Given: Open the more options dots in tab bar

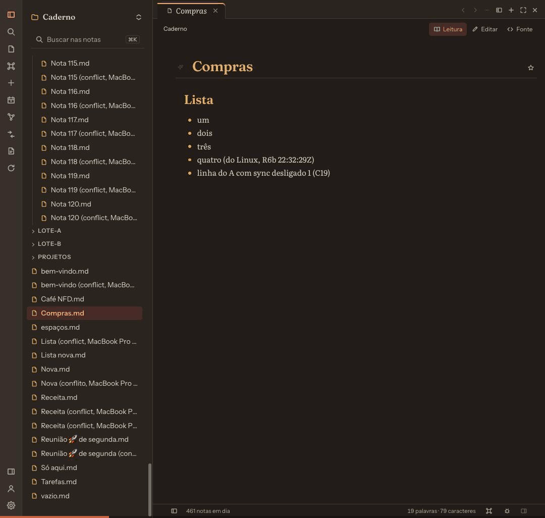Looking at the screenshot, I should pyautogui.click(x=487, y=10).
